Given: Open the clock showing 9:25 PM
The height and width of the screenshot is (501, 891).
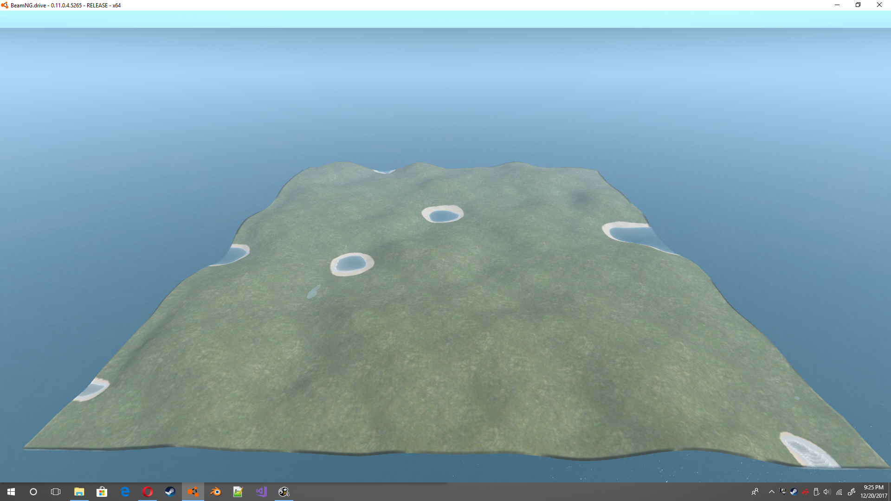Looking at the screenshot, I should pyautogui.click(x=873, y=492).
